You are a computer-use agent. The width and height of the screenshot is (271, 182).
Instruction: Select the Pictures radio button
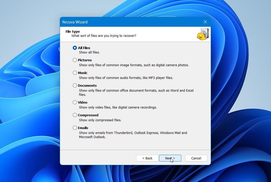coord(75,60)
